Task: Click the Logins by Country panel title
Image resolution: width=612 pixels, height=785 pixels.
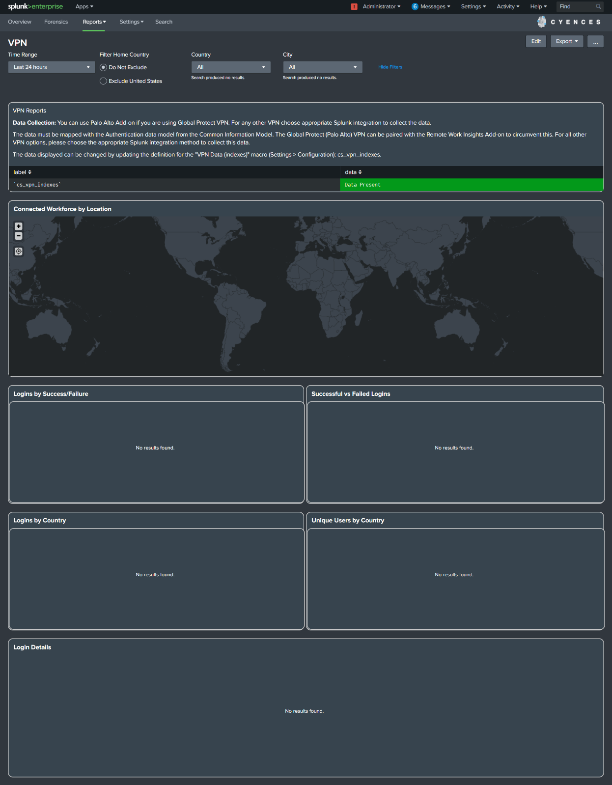Action: click(39, 520)
